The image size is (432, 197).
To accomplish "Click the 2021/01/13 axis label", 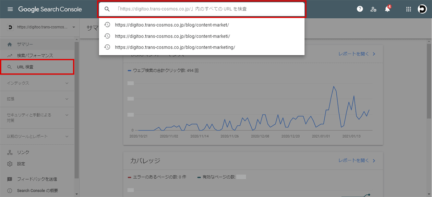I will (352, 136).
